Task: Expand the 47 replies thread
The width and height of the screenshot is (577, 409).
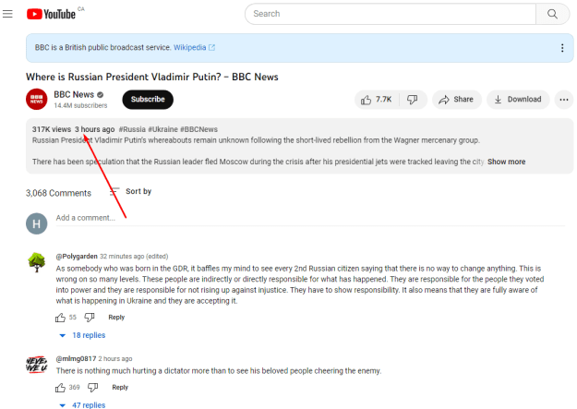Action: [82, 405]
